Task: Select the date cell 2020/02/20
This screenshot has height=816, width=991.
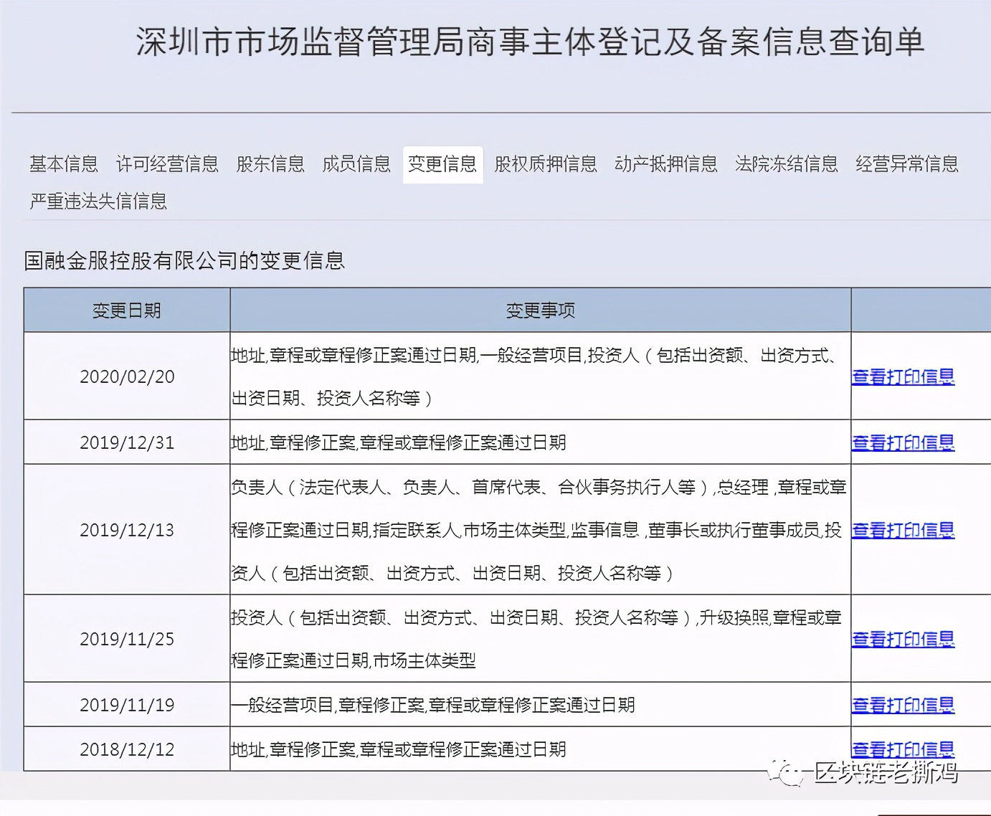Action: [x=127, y=376]
